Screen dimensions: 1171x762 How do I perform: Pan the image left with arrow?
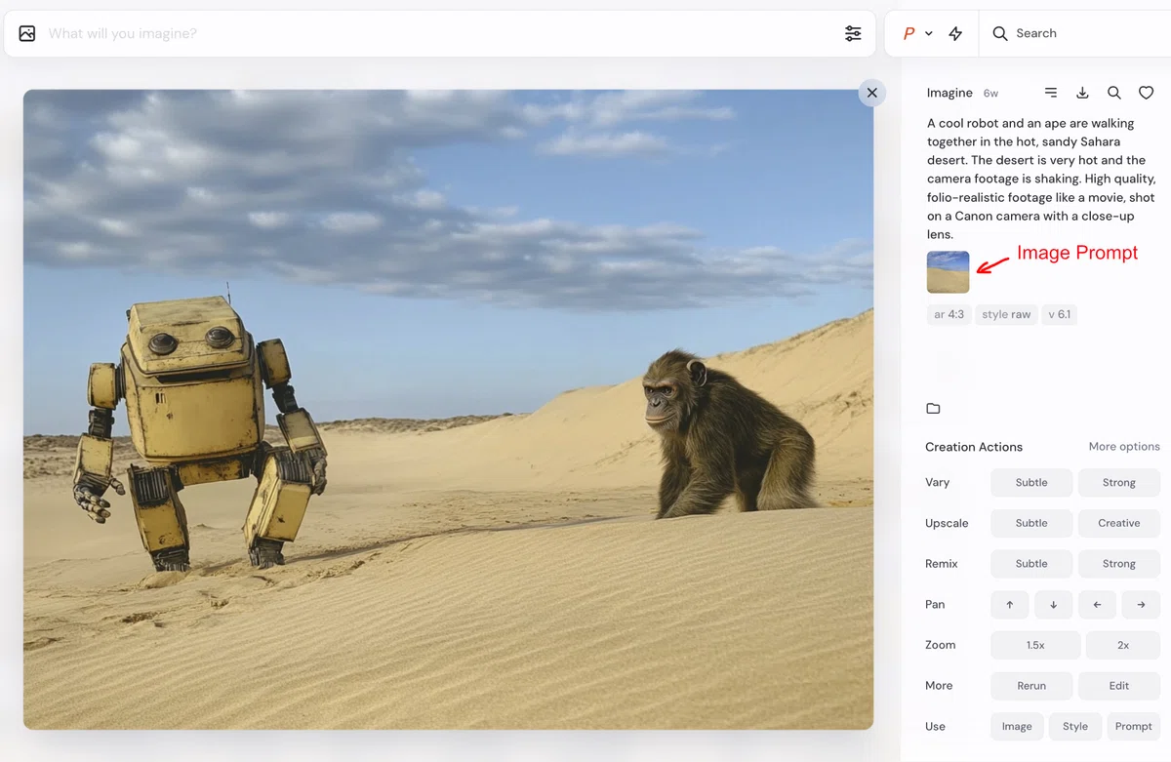pos(1098,605)
